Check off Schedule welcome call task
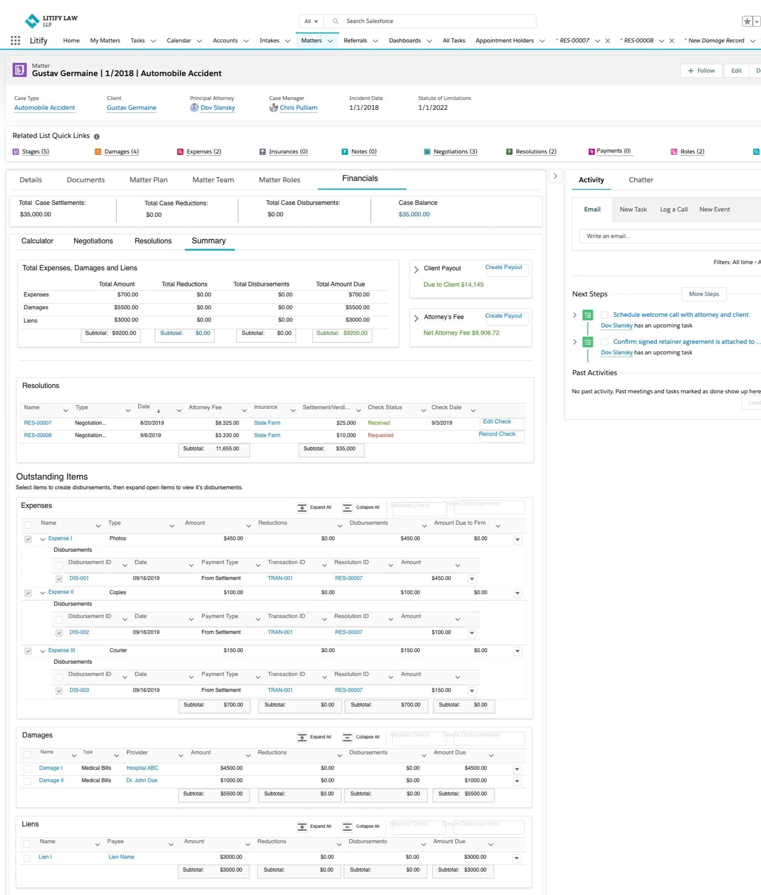 tap(604, 315)
